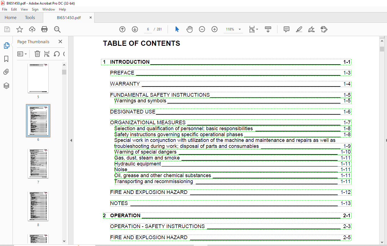Image resolution: width=387 pixels, height=246 pixels.
Task: Zoom in with the plus circle icon
Action: 215,29
